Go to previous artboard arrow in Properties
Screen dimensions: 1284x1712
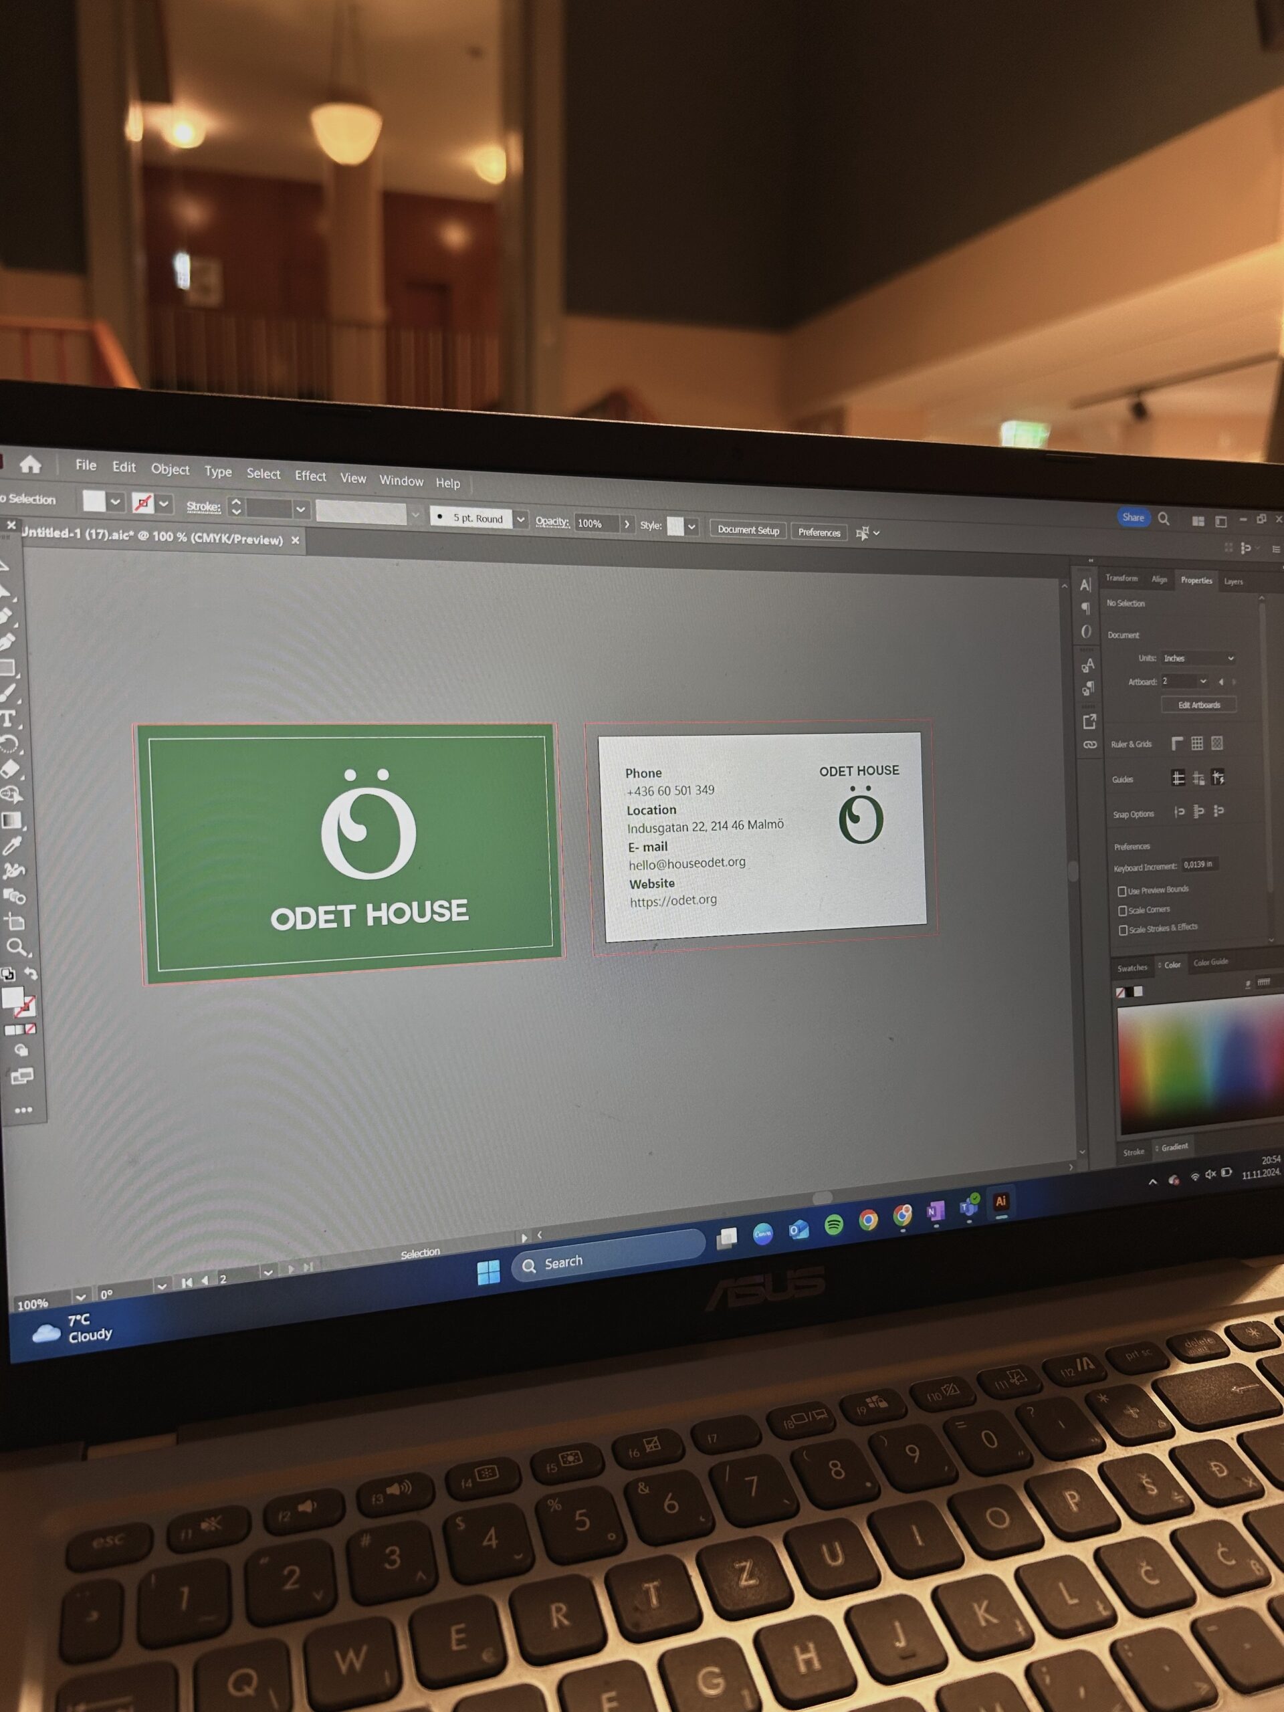click(1220, 682)
